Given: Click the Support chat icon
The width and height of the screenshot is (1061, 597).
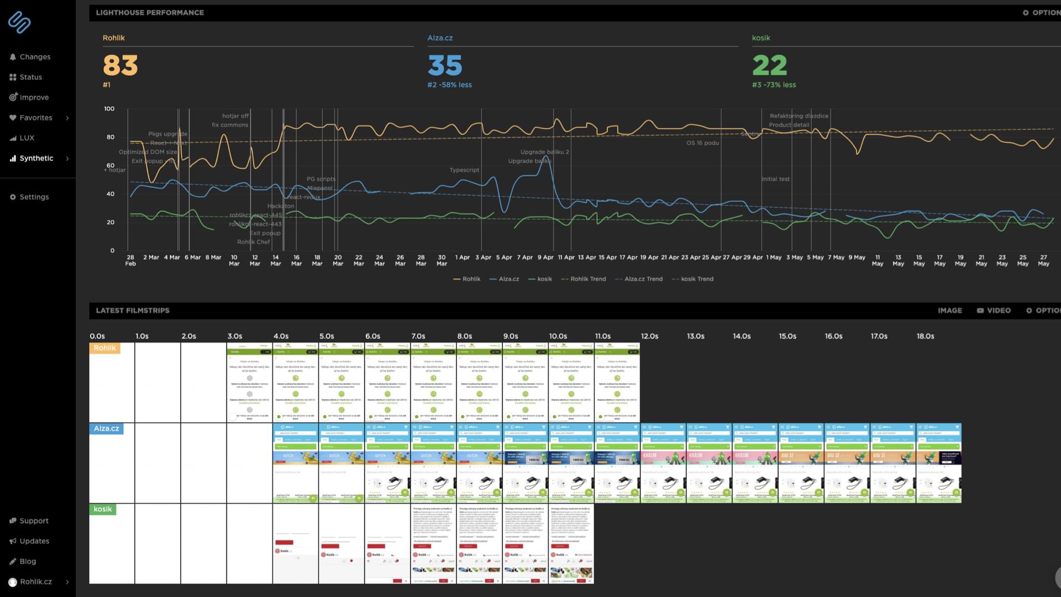Looking at the screenshot, I should 13,521.
